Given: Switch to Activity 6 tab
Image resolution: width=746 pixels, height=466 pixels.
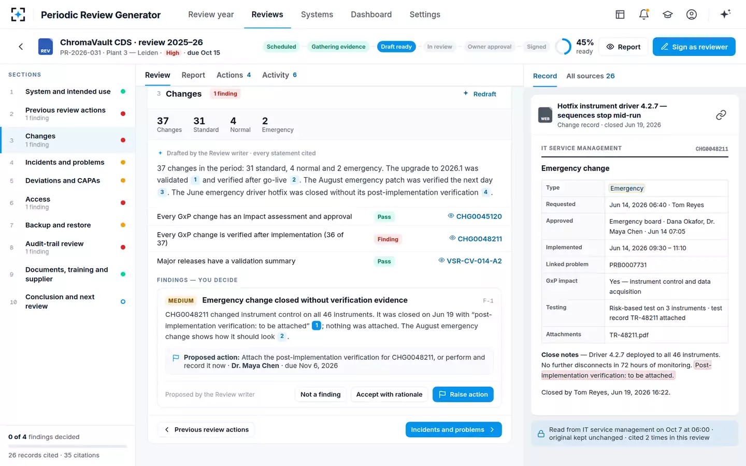Looking at the screenshot, I should 279,75.
